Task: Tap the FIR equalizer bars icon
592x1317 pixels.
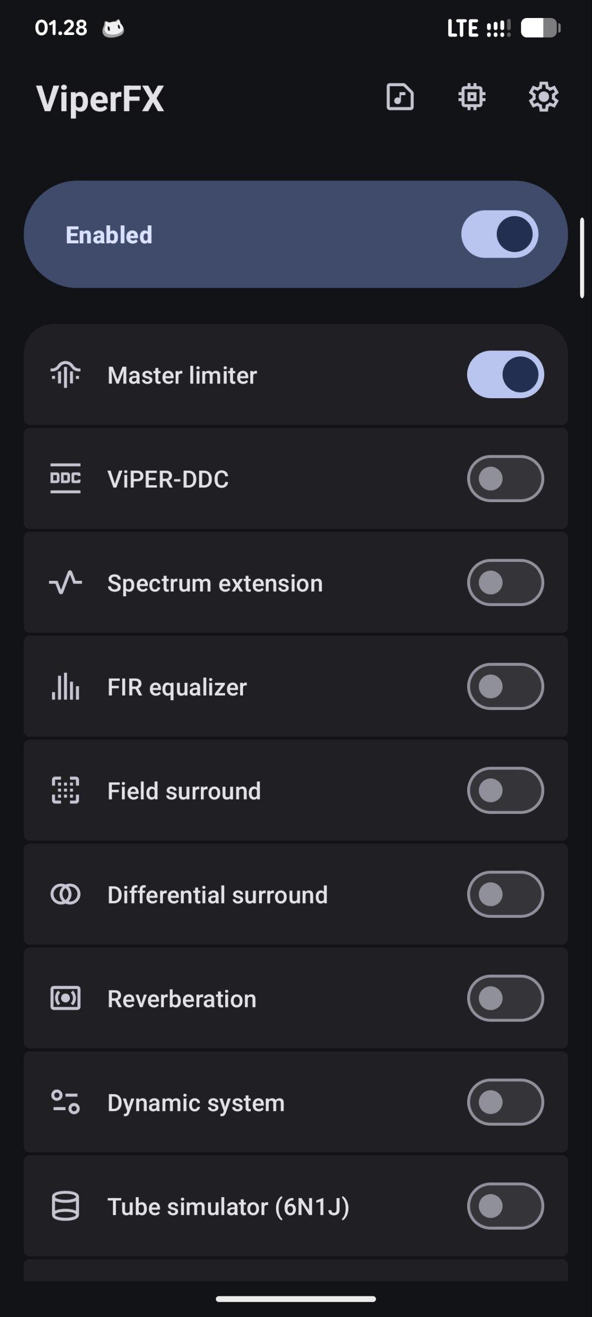Action: tap(65, 687)
